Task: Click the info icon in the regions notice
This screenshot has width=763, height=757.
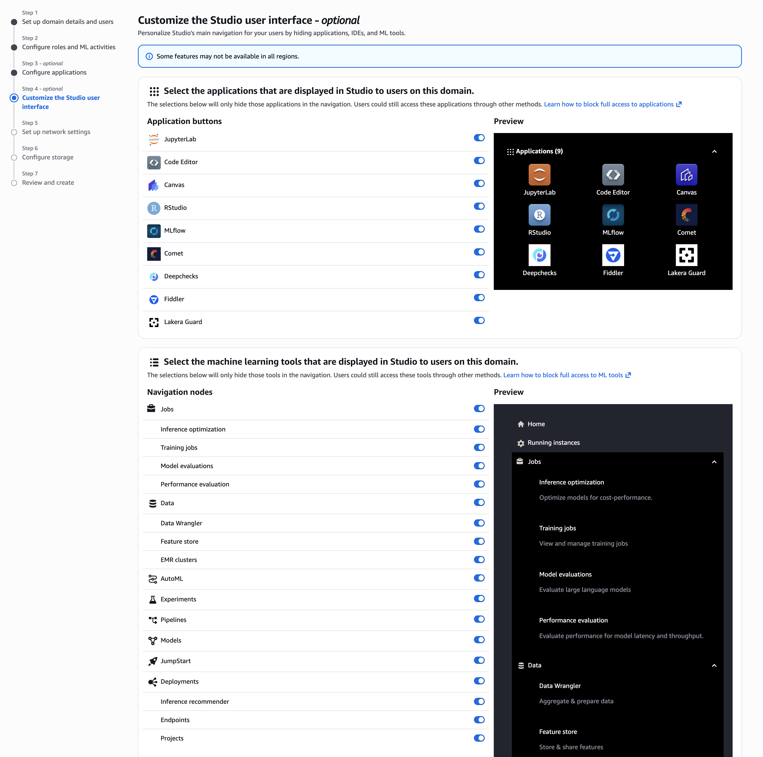Action: click(149, 56)
